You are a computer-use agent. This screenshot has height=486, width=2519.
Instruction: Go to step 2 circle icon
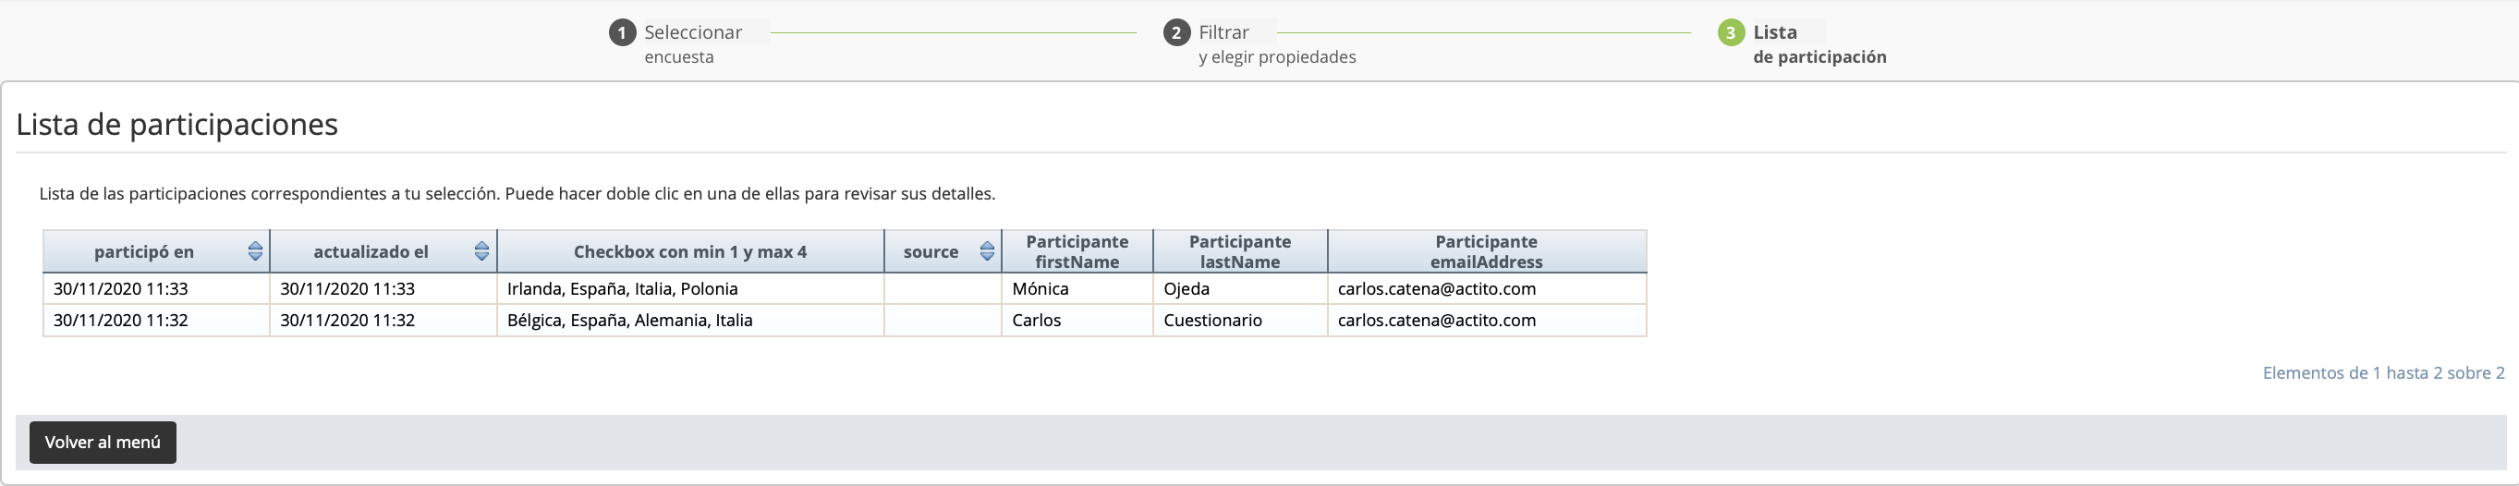pyautogui.click(x=1176, y=33)
